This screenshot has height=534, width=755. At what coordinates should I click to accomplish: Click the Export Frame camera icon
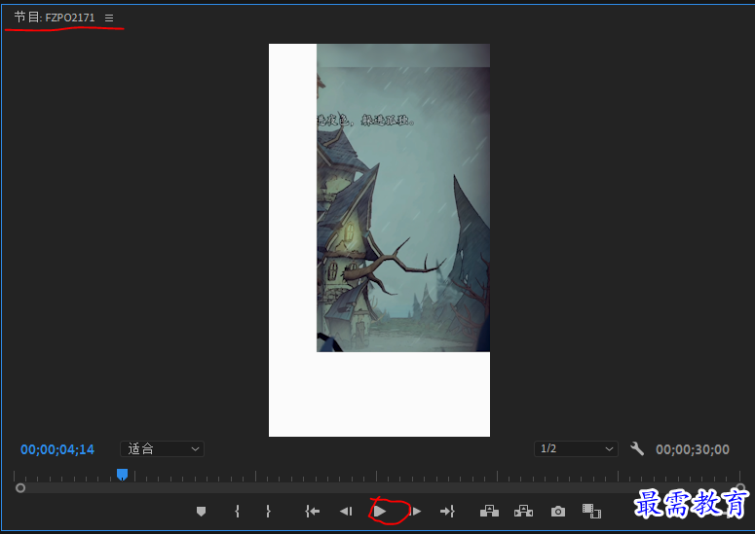[x=558, y=512]
